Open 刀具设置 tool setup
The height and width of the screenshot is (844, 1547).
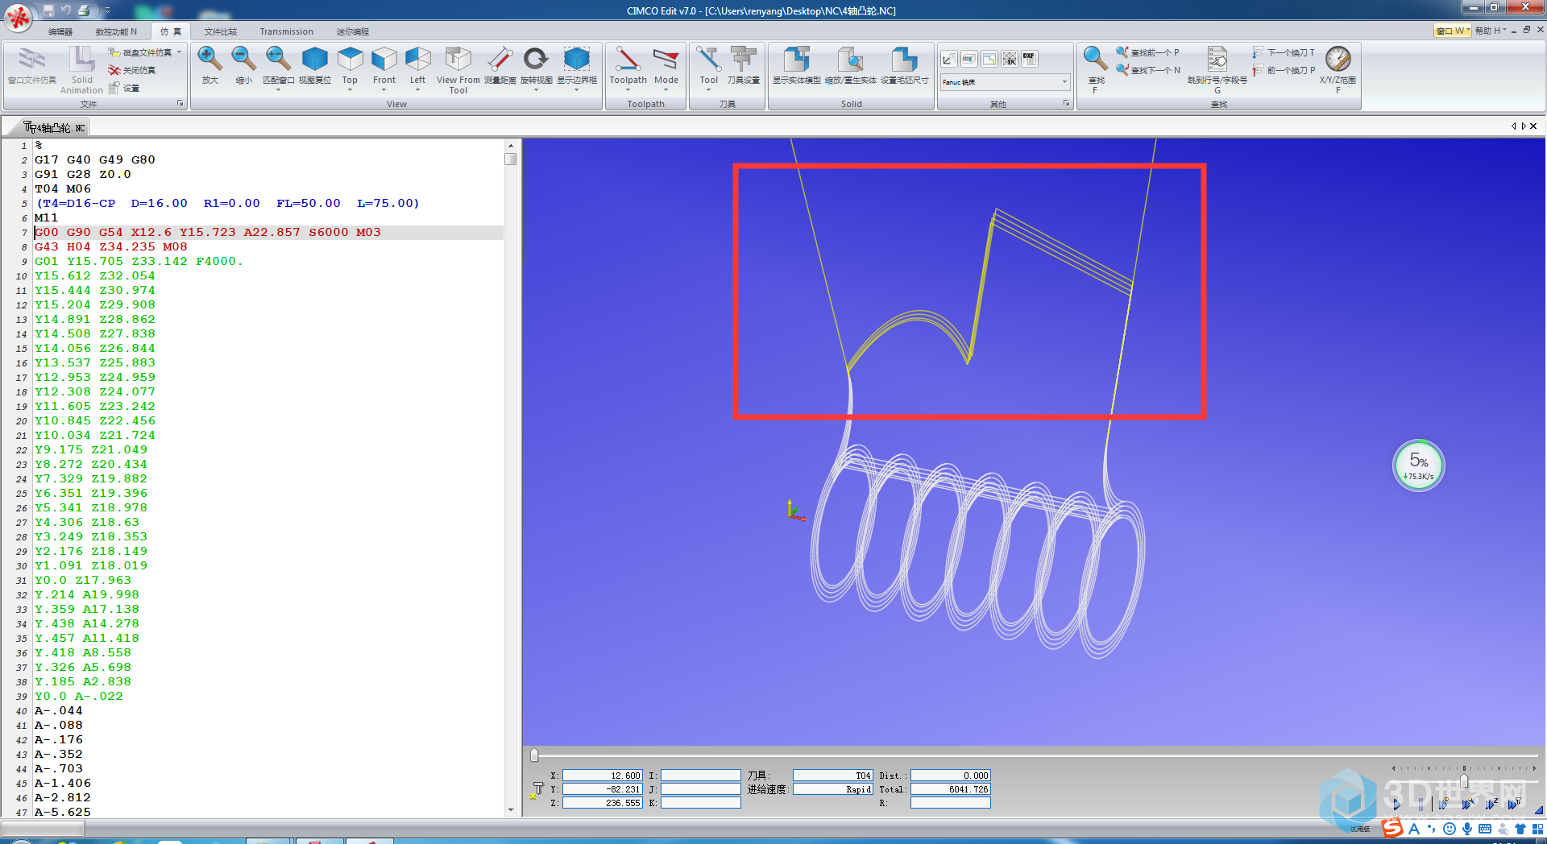click(743, 60)
